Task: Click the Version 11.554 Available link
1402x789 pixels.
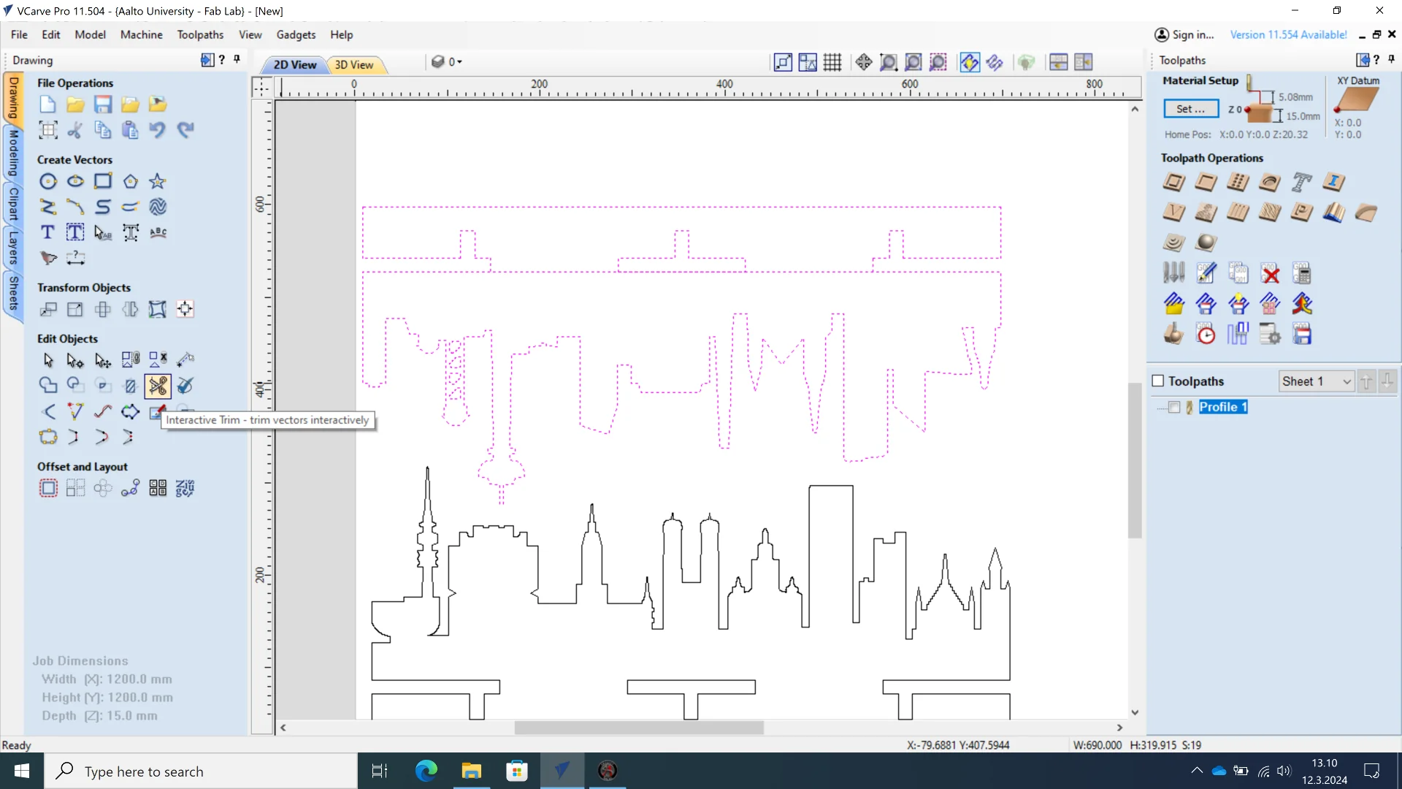Action: coord(1288,34)
